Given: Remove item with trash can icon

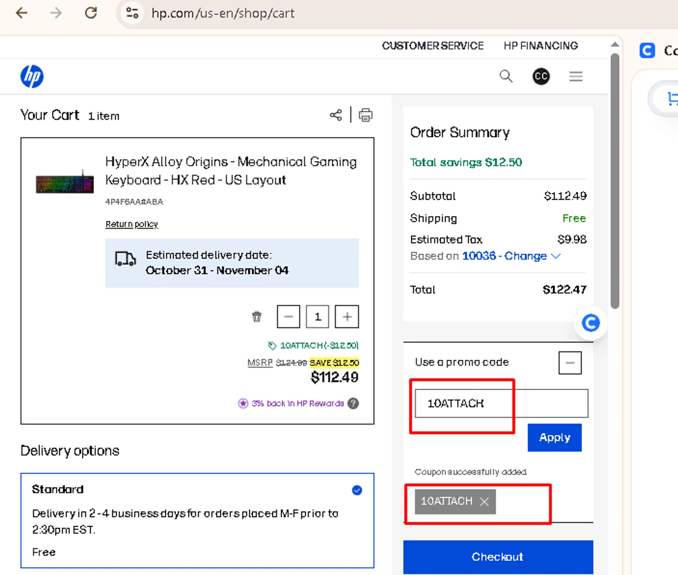Looking at the screenshot, I should 257,316.
